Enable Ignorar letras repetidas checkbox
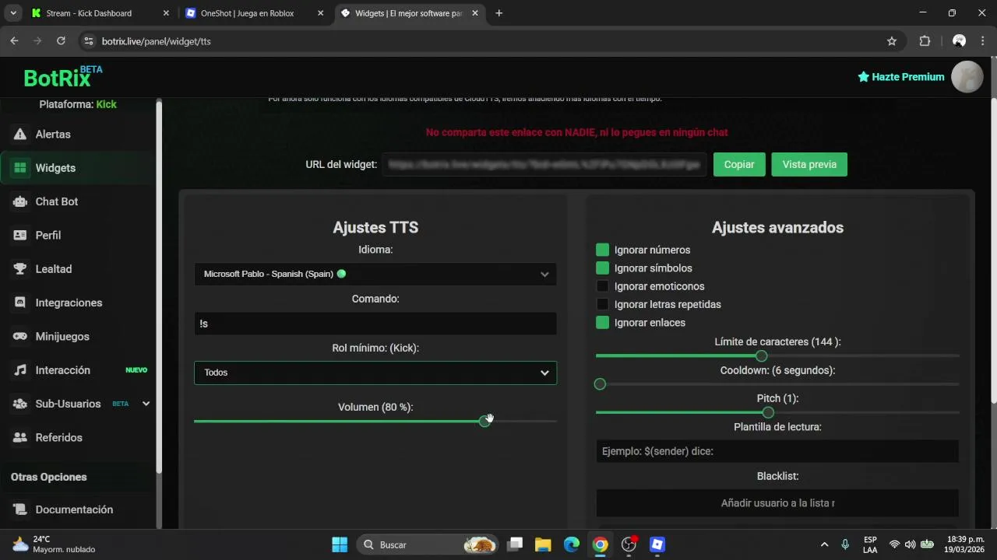The image size is (997, 560). pyautogui.click(x=602, y=304)
